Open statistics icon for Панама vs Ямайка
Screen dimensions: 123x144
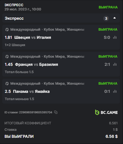click(x=115, y=91)
